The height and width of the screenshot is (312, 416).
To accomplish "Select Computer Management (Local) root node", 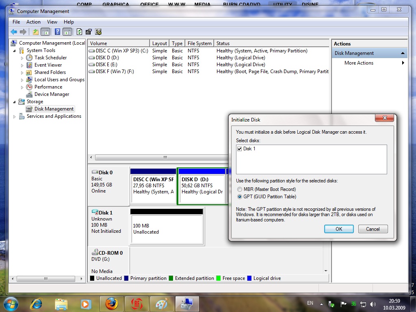I will click(x=52, y=43).
